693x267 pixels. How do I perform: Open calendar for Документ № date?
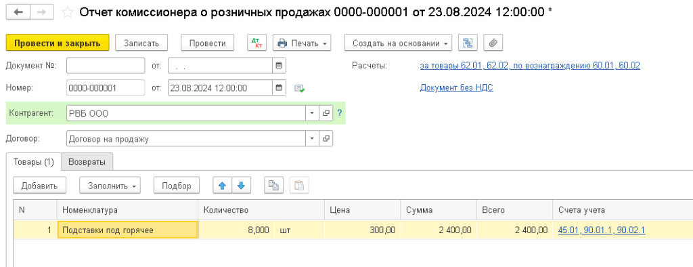pyautogui.click(x=279, y=66)
